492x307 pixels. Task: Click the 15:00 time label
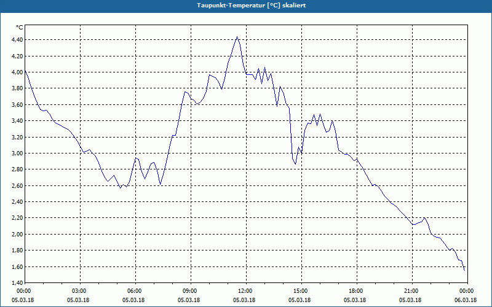tap(302, 291)
